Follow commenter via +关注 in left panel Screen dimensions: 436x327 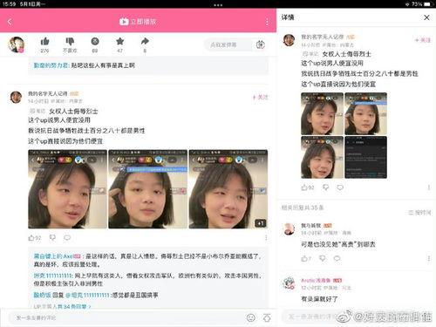[x=261, y=97]
